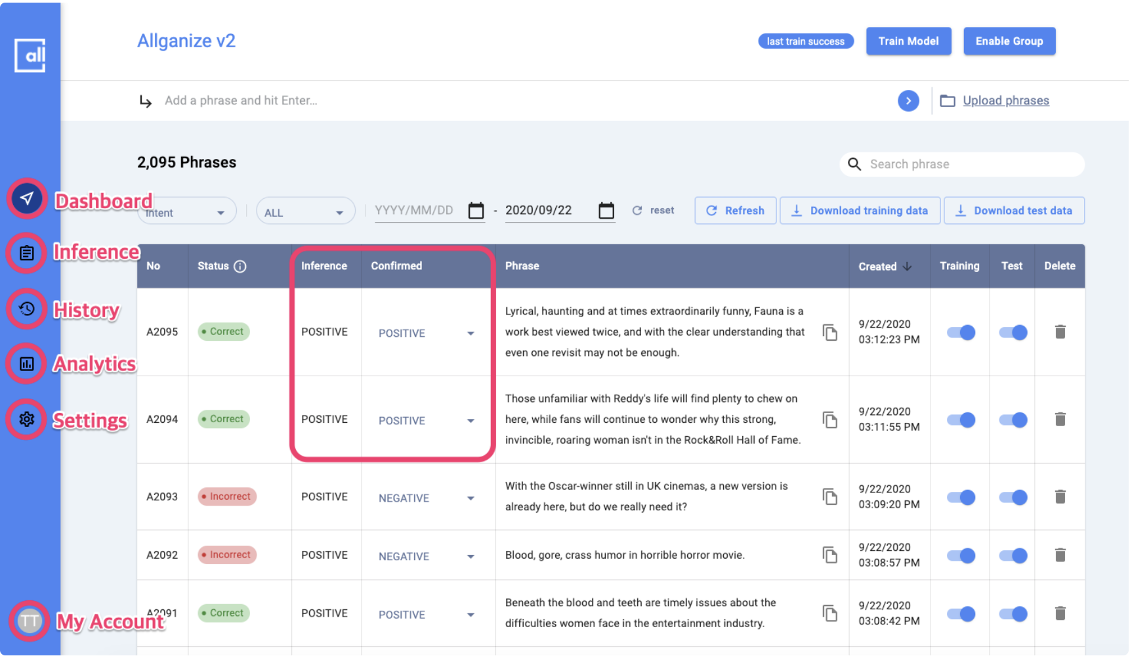Disable Training switch for row A2092
Screen dimensions: 1130x658
coord(961,556)
